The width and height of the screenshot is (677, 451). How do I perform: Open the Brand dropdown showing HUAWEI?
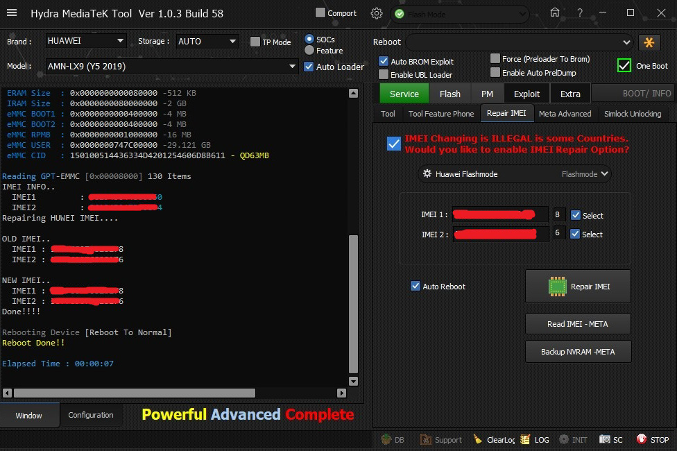tap(86, 41)
